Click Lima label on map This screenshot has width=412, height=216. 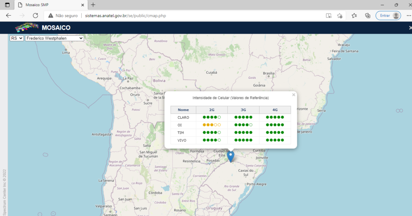click(x=66, y=53)
